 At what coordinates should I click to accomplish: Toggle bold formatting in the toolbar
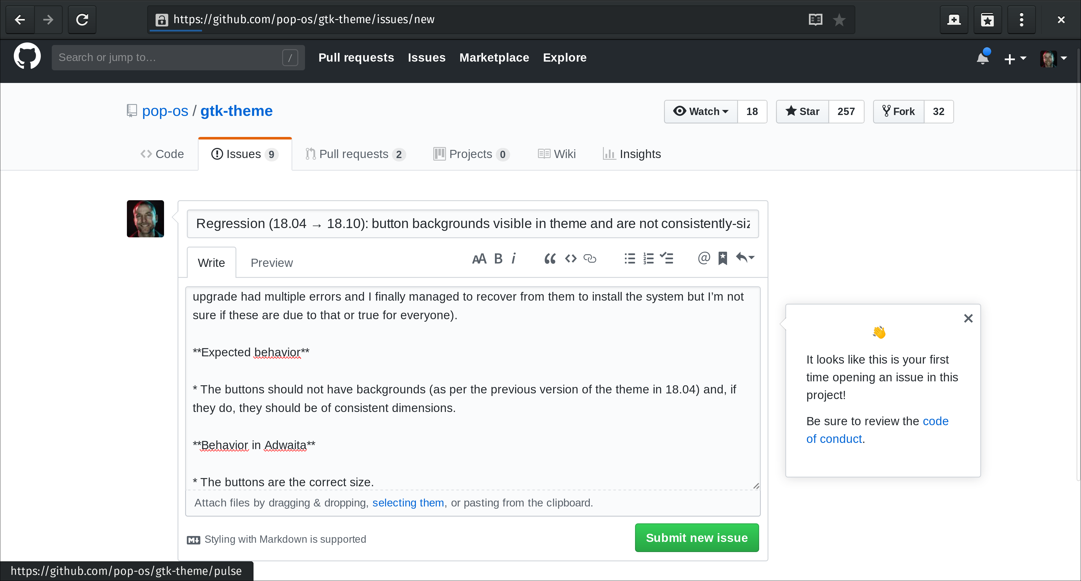498,258
